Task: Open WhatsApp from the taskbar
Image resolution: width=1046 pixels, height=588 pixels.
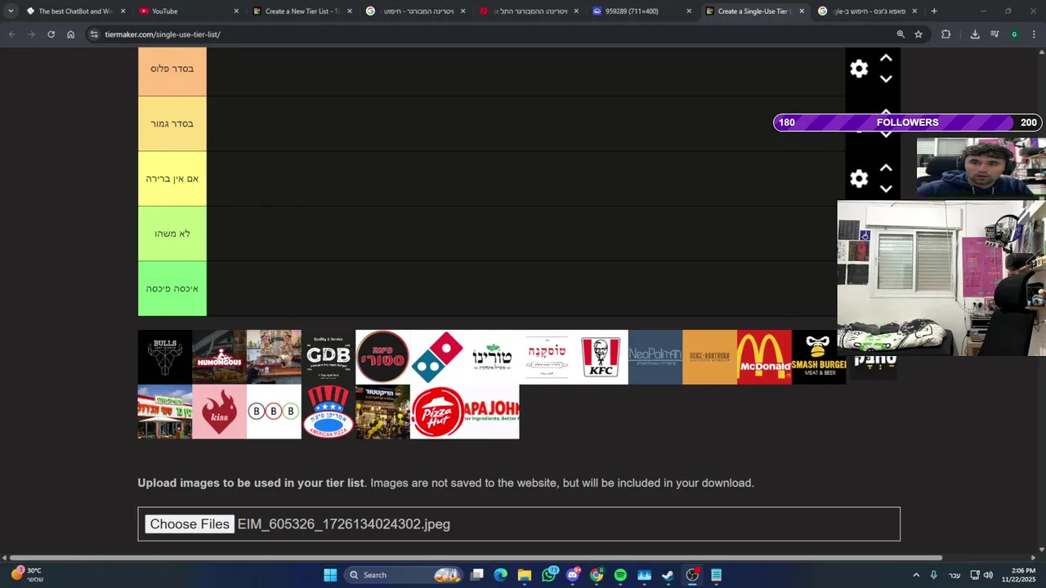Action: coord(549,575)
